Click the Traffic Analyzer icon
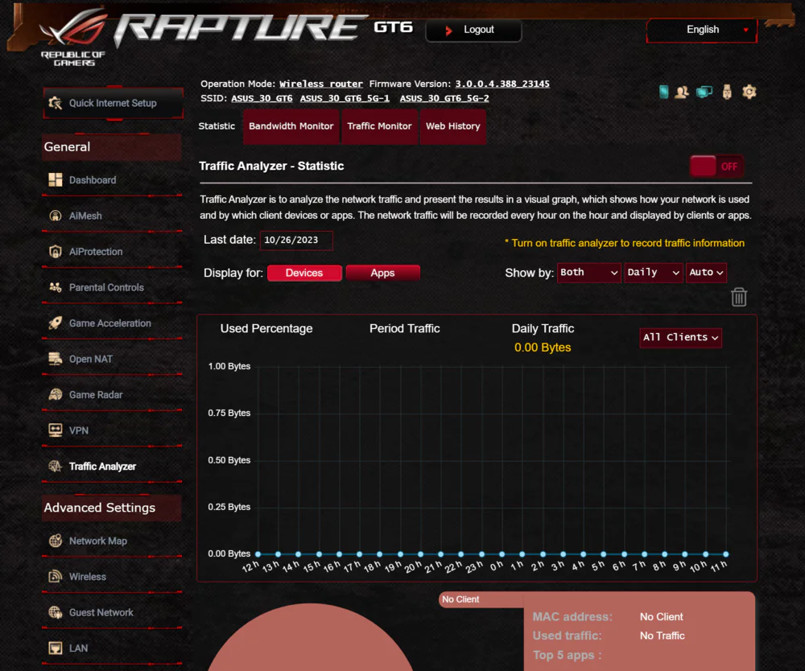 coord(56,467)
